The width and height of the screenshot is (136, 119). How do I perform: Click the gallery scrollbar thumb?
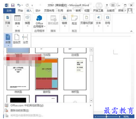[91, 58]
